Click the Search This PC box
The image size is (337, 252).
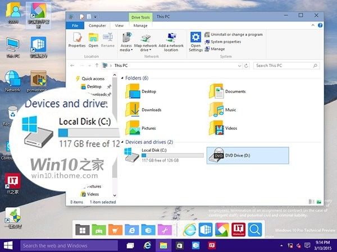pyautogui.click(x=286, y=66)
